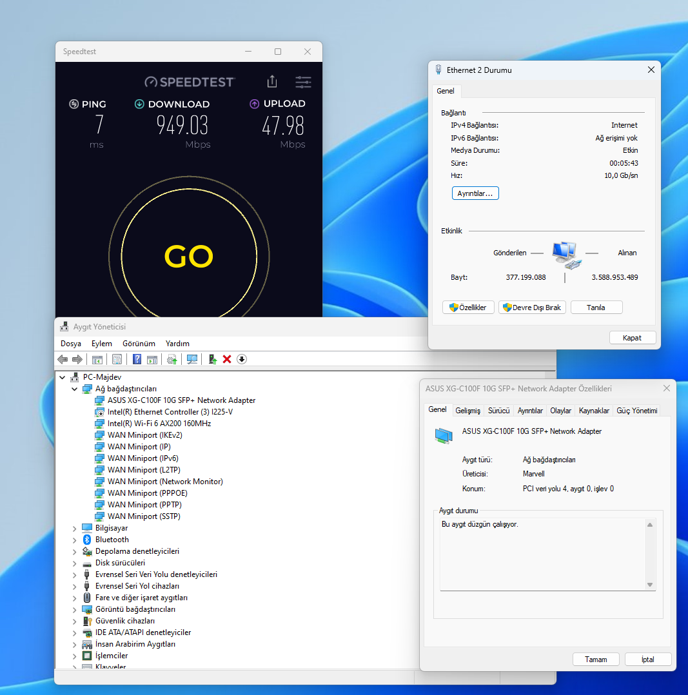Click Kapat in Ethernet 2 Durumu
This screenshot has height=695, width=688.
[633, 338]
